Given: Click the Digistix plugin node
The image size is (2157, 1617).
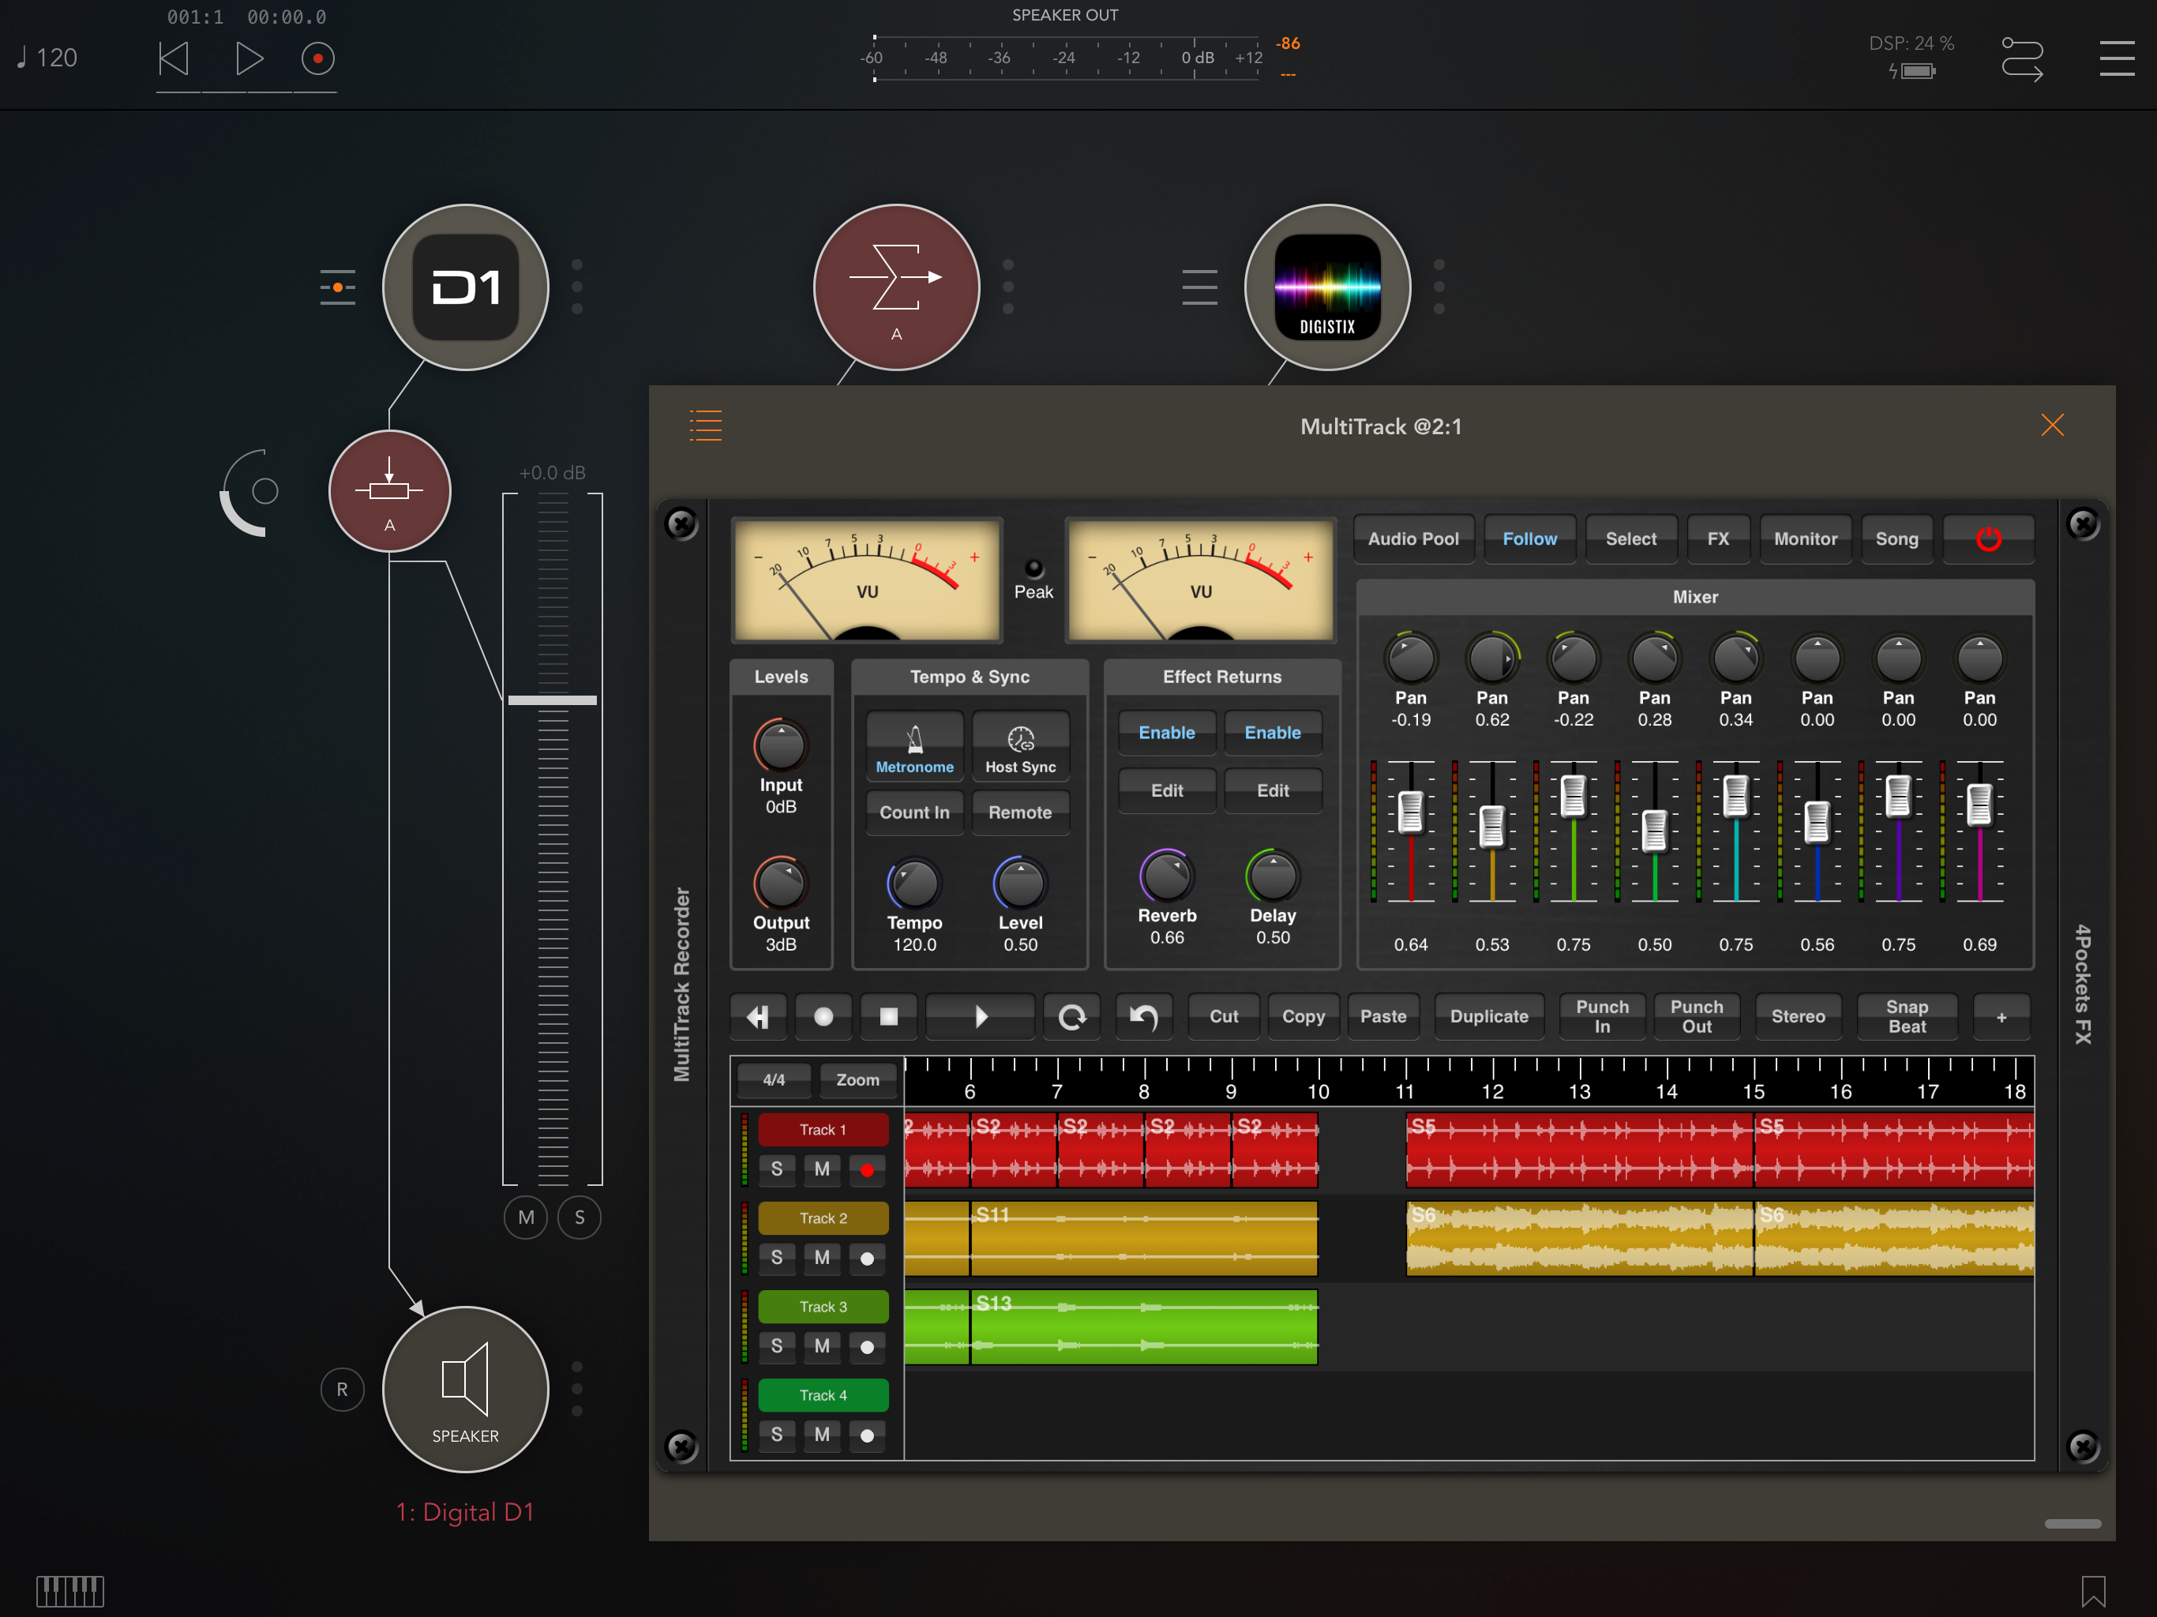Looking at the screenshot, I should coord(1326,287).
